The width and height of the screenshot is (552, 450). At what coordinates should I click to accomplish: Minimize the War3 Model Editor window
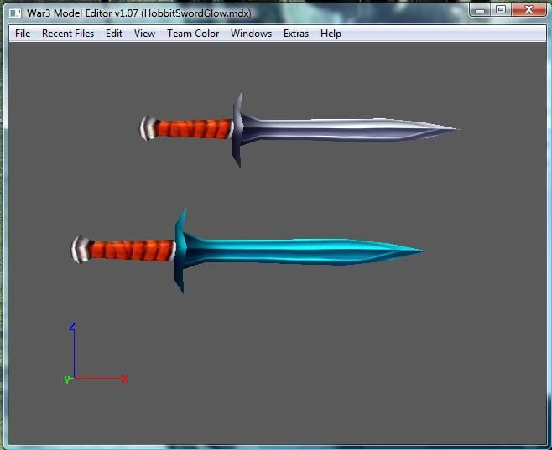click(x=480, y=10)
